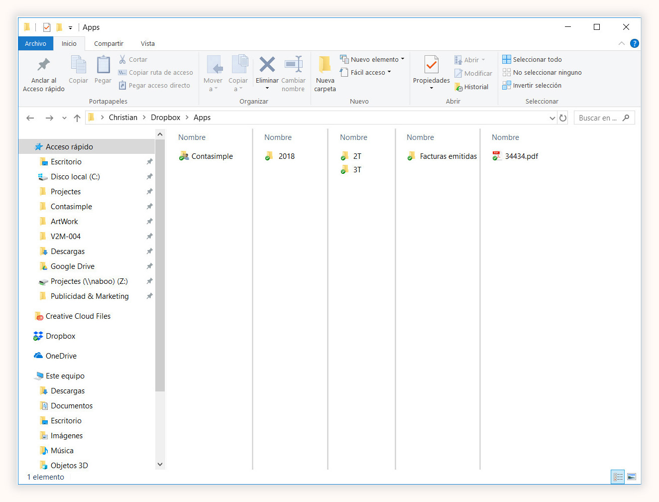Select the 2018 folder
Screen dimensions: 659x502
click(x=280, y=156)
